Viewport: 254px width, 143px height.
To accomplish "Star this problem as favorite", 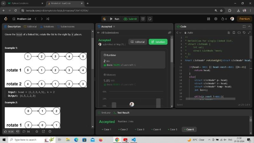I will (37, 131).
